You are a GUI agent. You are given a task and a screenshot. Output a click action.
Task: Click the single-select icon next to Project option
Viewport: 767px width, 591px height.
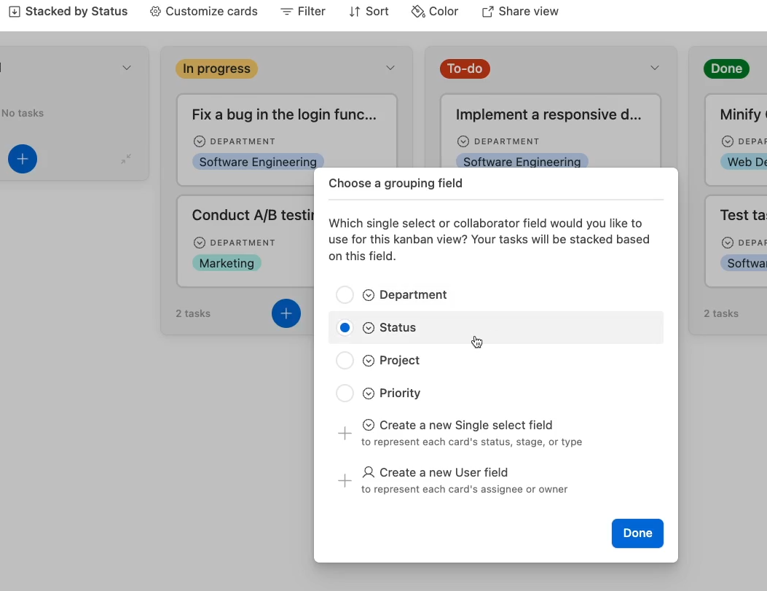[x=368, y=361]
